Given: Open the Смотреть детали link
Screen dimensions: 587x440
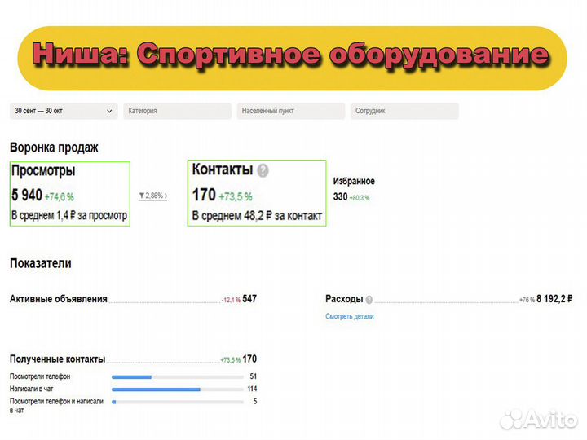Looking at the screenshot, I should pos(349,316).
